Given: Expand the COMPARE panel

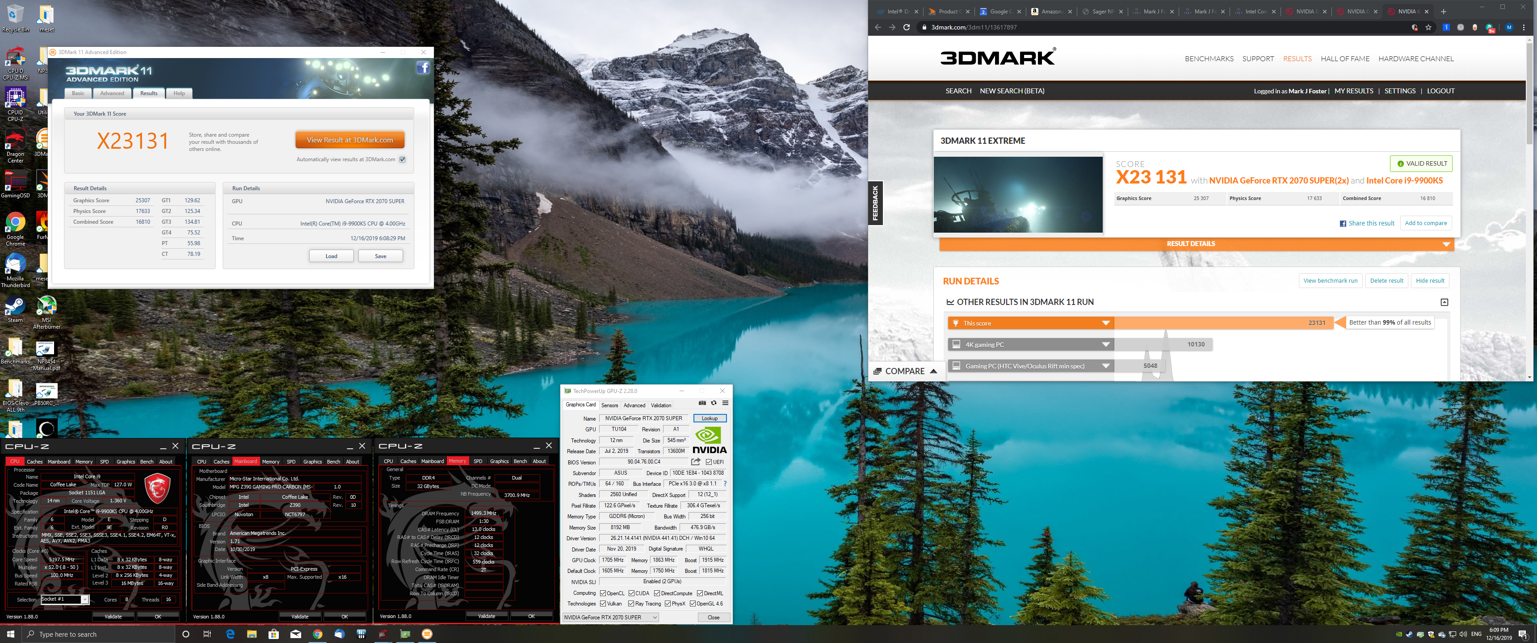Looking at the screenshot, I should point(905,371).
